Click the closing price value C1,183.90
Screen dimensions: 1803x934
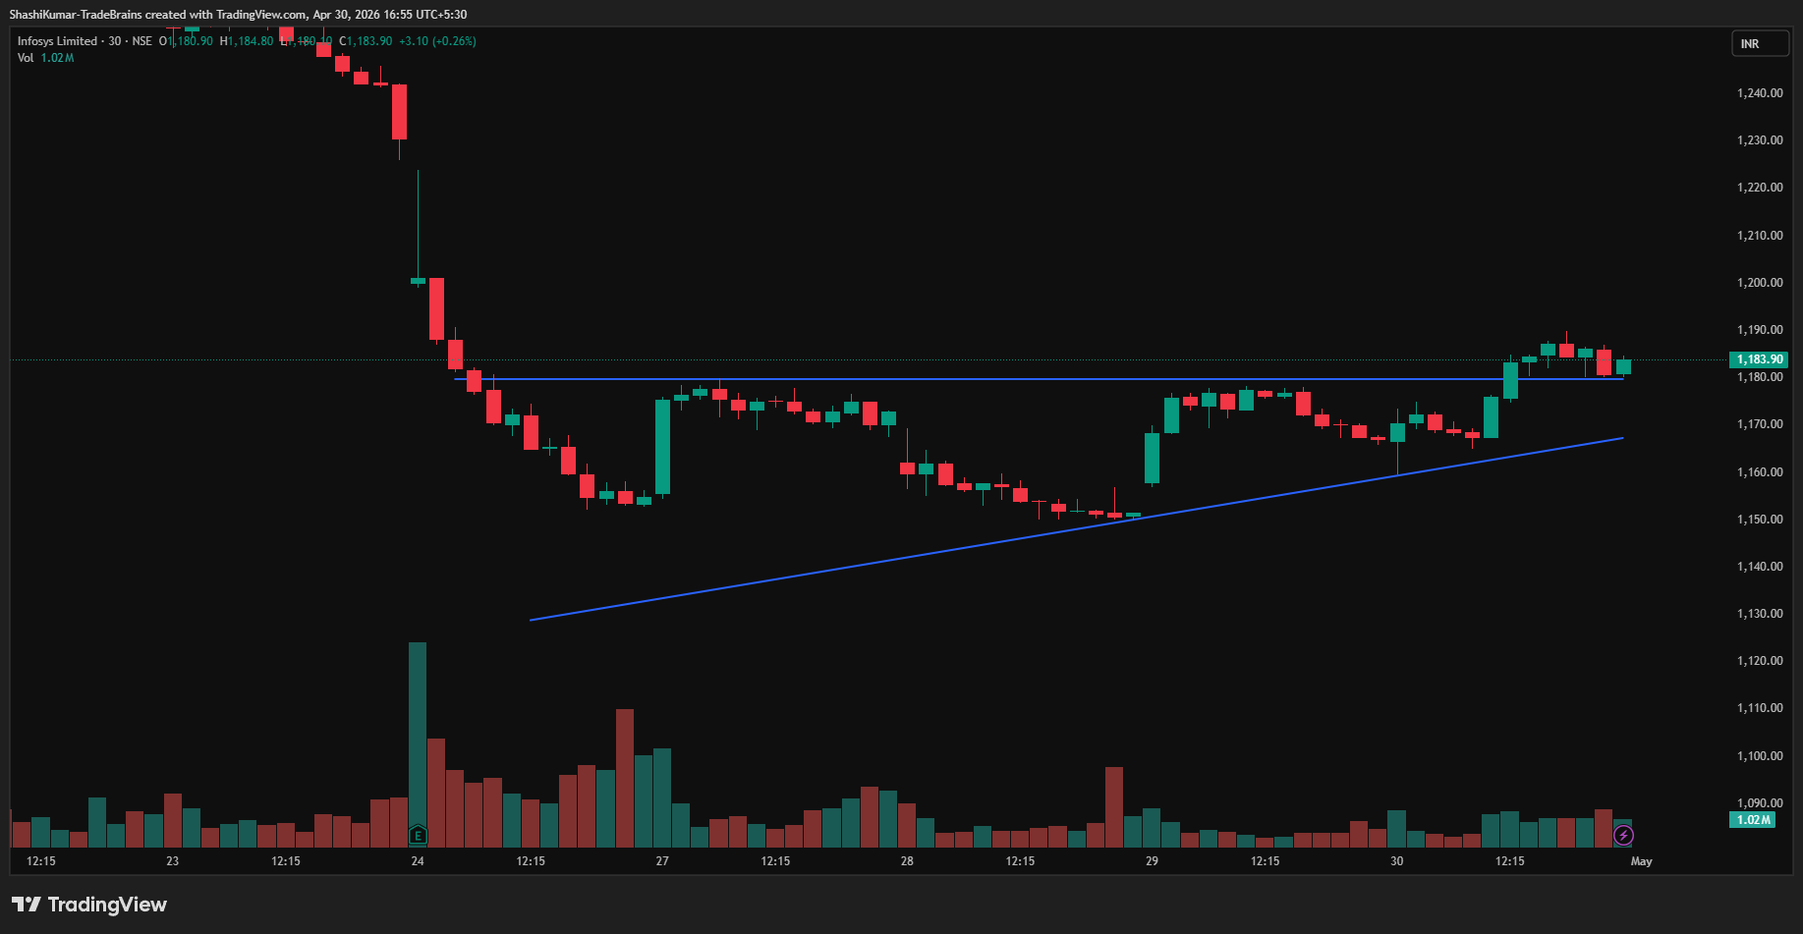(x=366, y=41)
